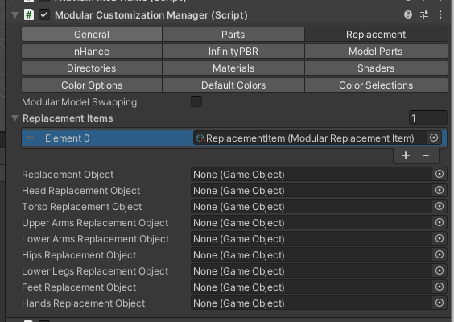Open object picker for Upper Arms Replacement Object

pyautogui.click(x=440, y=222)
